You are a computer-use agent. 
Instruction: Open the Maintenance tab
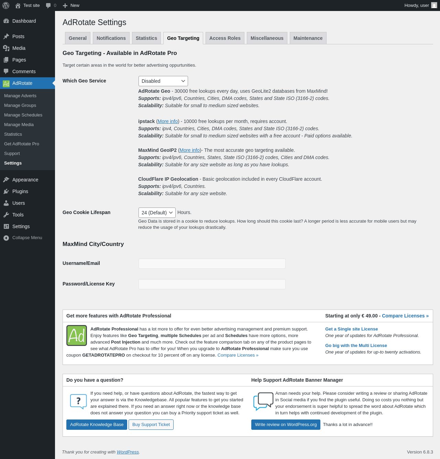point(308,38)
